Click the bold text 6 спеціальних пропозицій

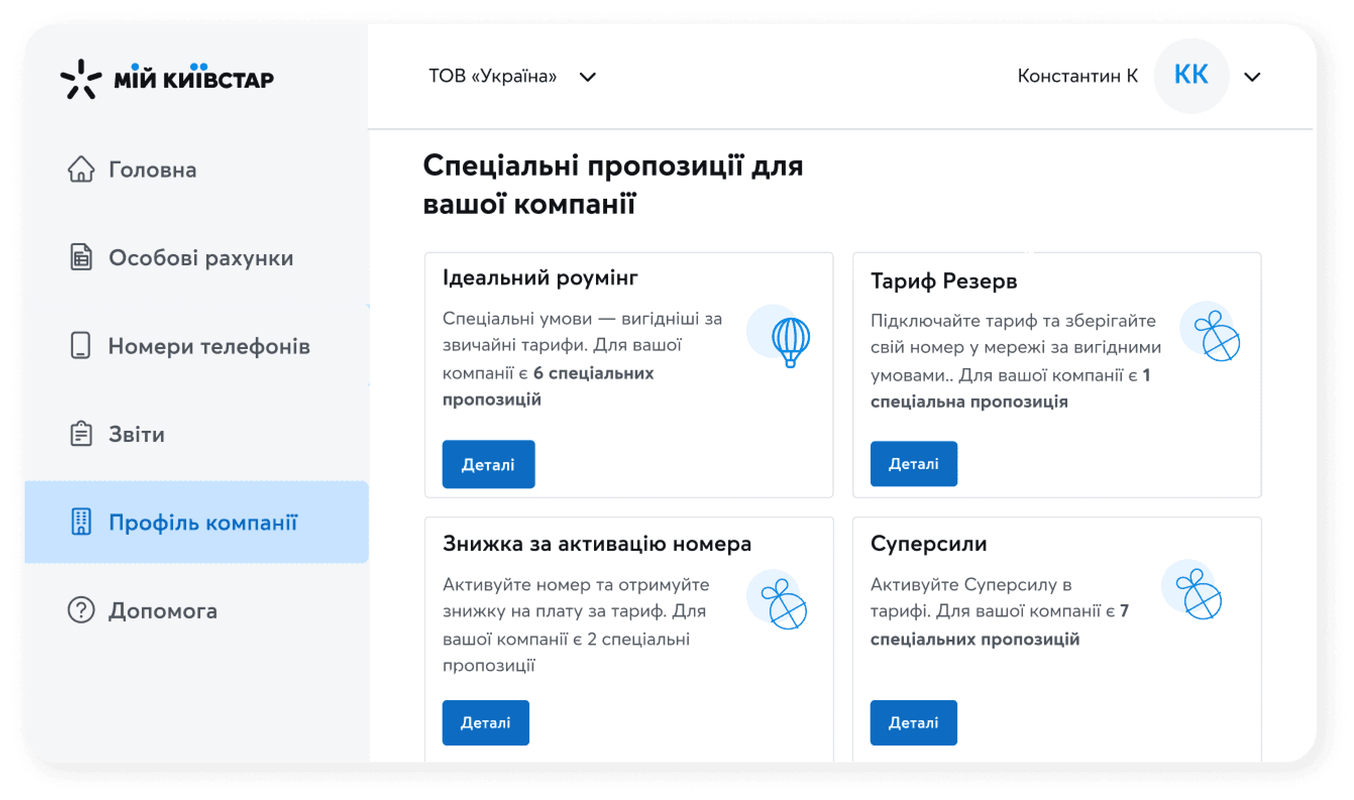pyautogui.click(x=549, y=386)
